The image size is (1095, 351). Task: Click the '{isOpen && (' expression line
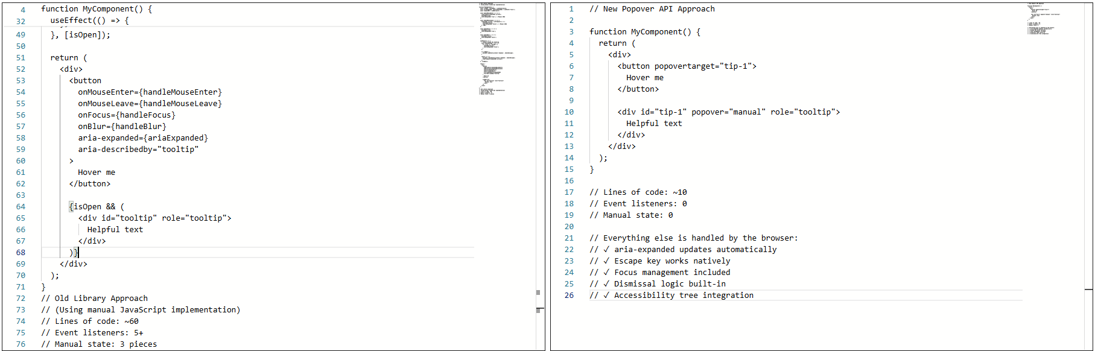click(97, 207)
